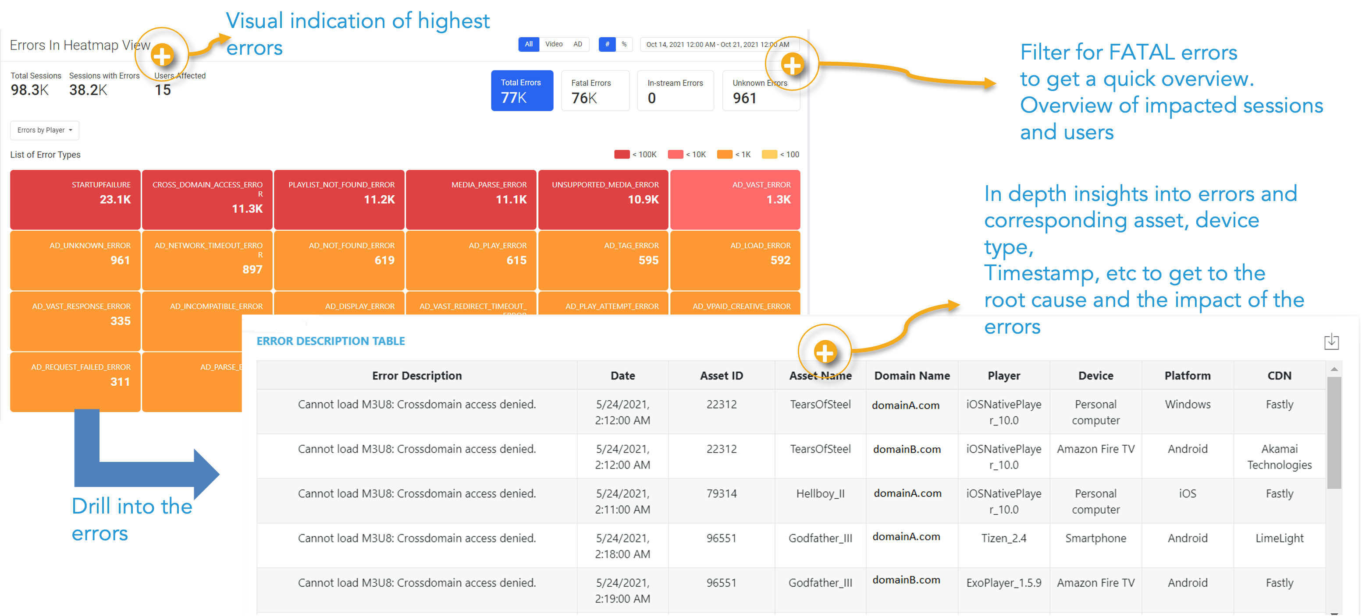
Task: Click the Device column header
Action: coord(1095,376)
